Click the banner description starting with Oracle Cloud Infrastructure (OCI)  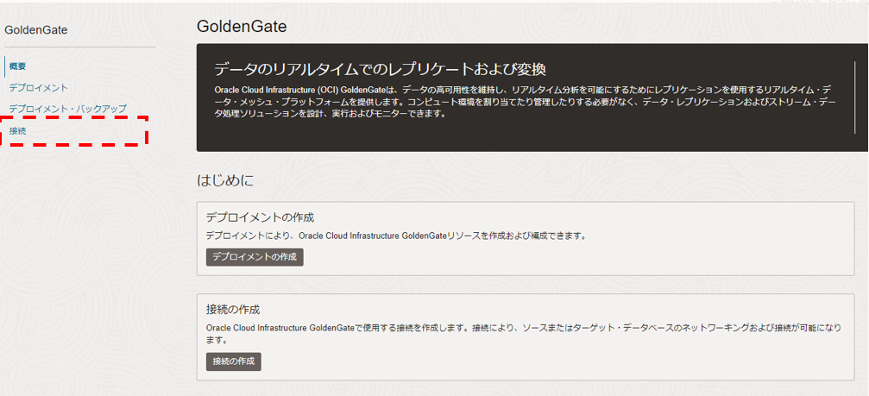click(x=525, y=103)
